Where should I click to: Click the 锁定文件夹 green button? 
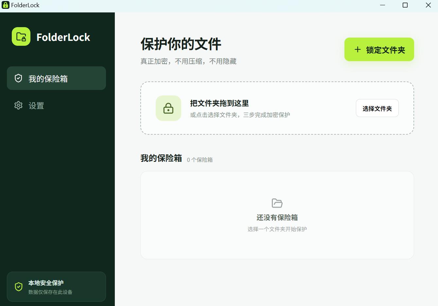click(379, 49)
